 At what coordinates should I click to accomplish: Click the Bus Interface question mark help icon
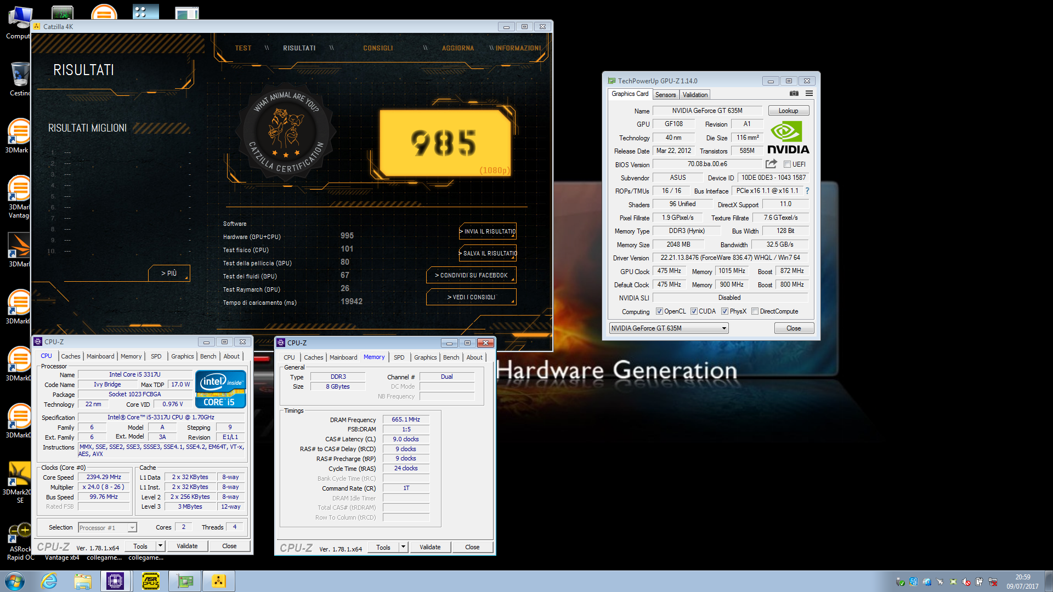[807, 191]
